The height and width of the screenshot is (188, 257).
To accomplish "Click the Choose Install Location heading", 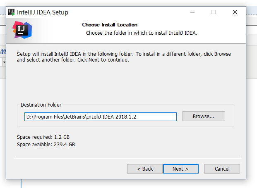I will [110, 25].
